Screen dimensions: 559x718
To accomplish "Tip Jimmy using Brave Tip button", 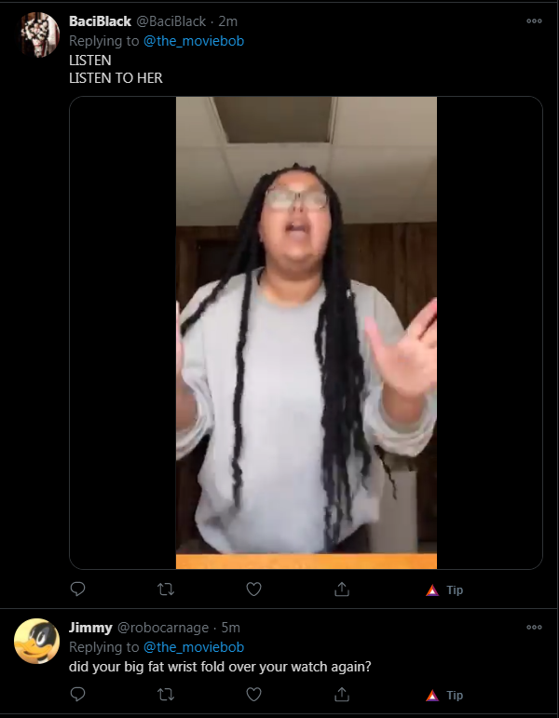I will (x=444, y=695).
